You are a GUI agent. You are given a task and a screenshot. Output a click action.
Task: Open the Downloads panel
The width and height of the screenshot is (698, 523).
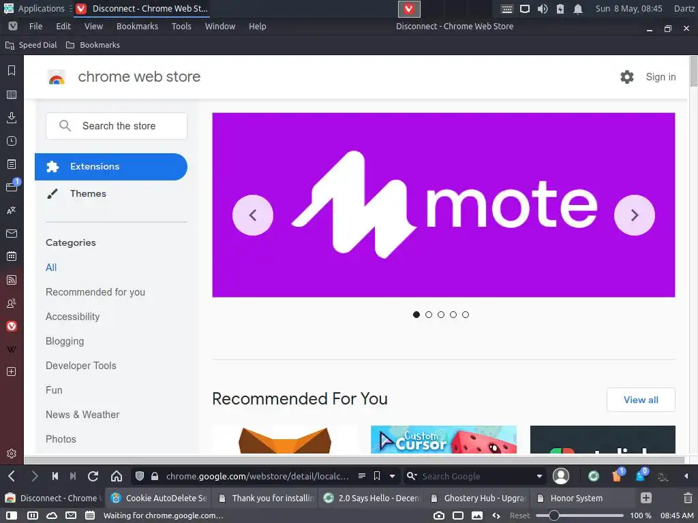12,117
